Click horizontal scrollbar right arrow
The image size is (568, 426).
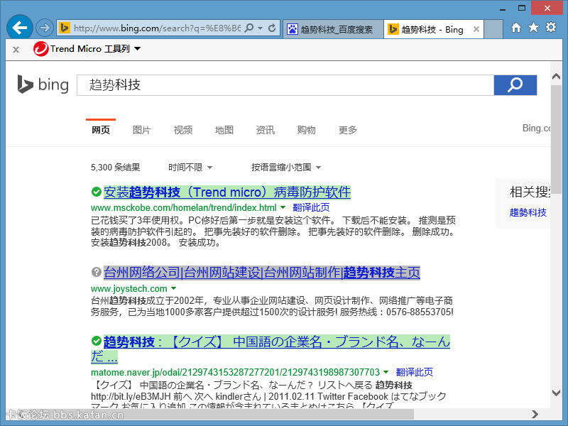pos(535,414)
